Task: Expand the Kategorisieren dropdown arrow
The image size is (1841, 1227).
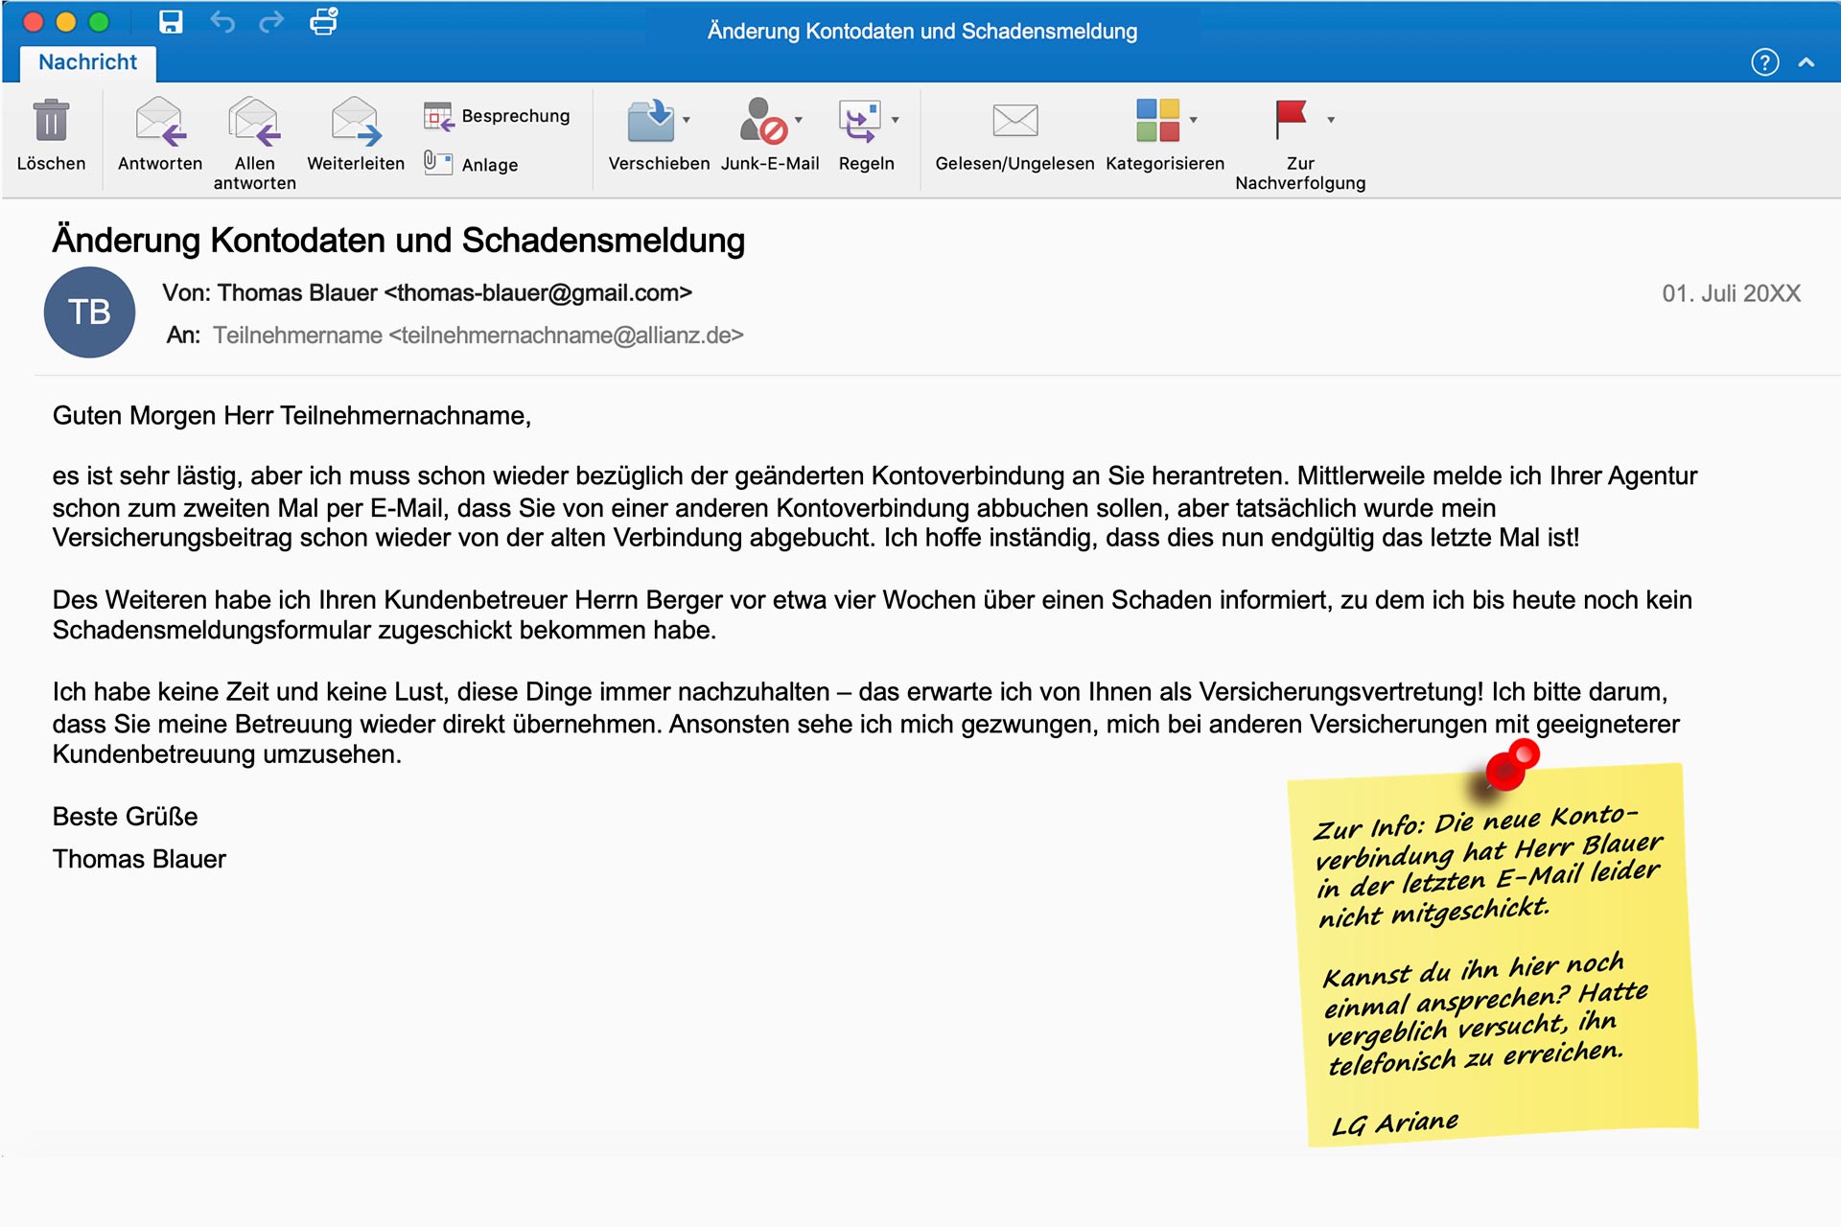Action: pos(1194,120)
